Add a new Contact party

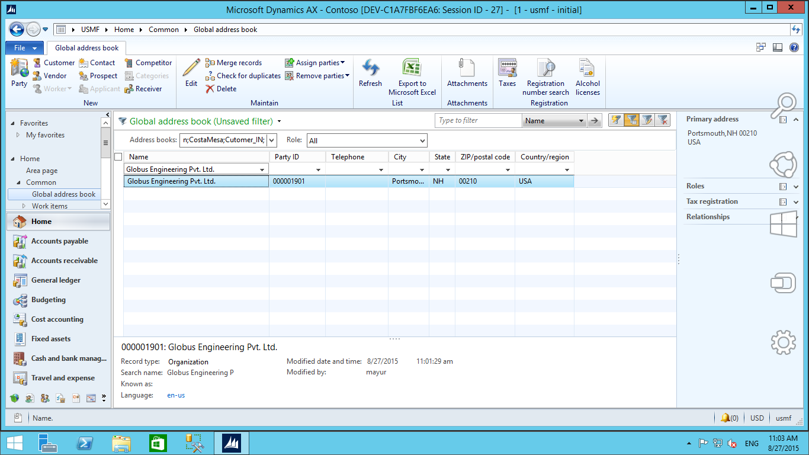pos(97,63)
